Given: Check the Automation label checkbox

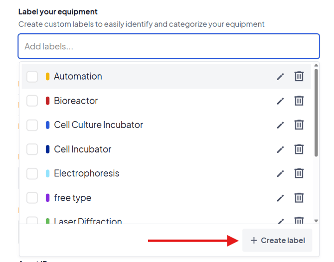Looking at the screenshot, I should point(32,77).
